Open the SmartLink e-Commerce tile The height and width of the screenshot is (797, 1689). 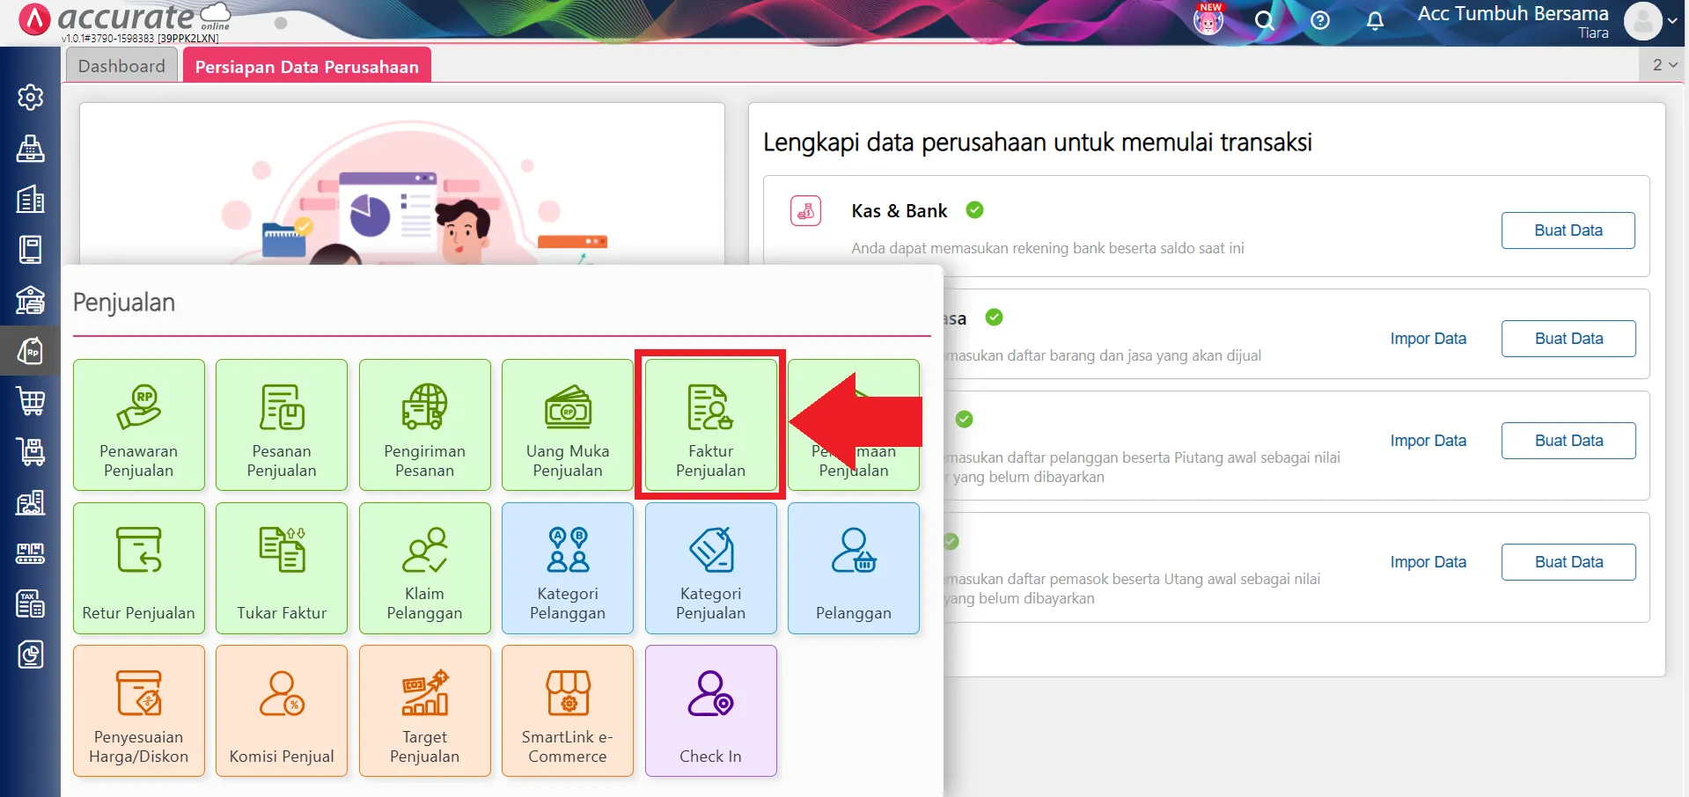(x=568, y=711)
